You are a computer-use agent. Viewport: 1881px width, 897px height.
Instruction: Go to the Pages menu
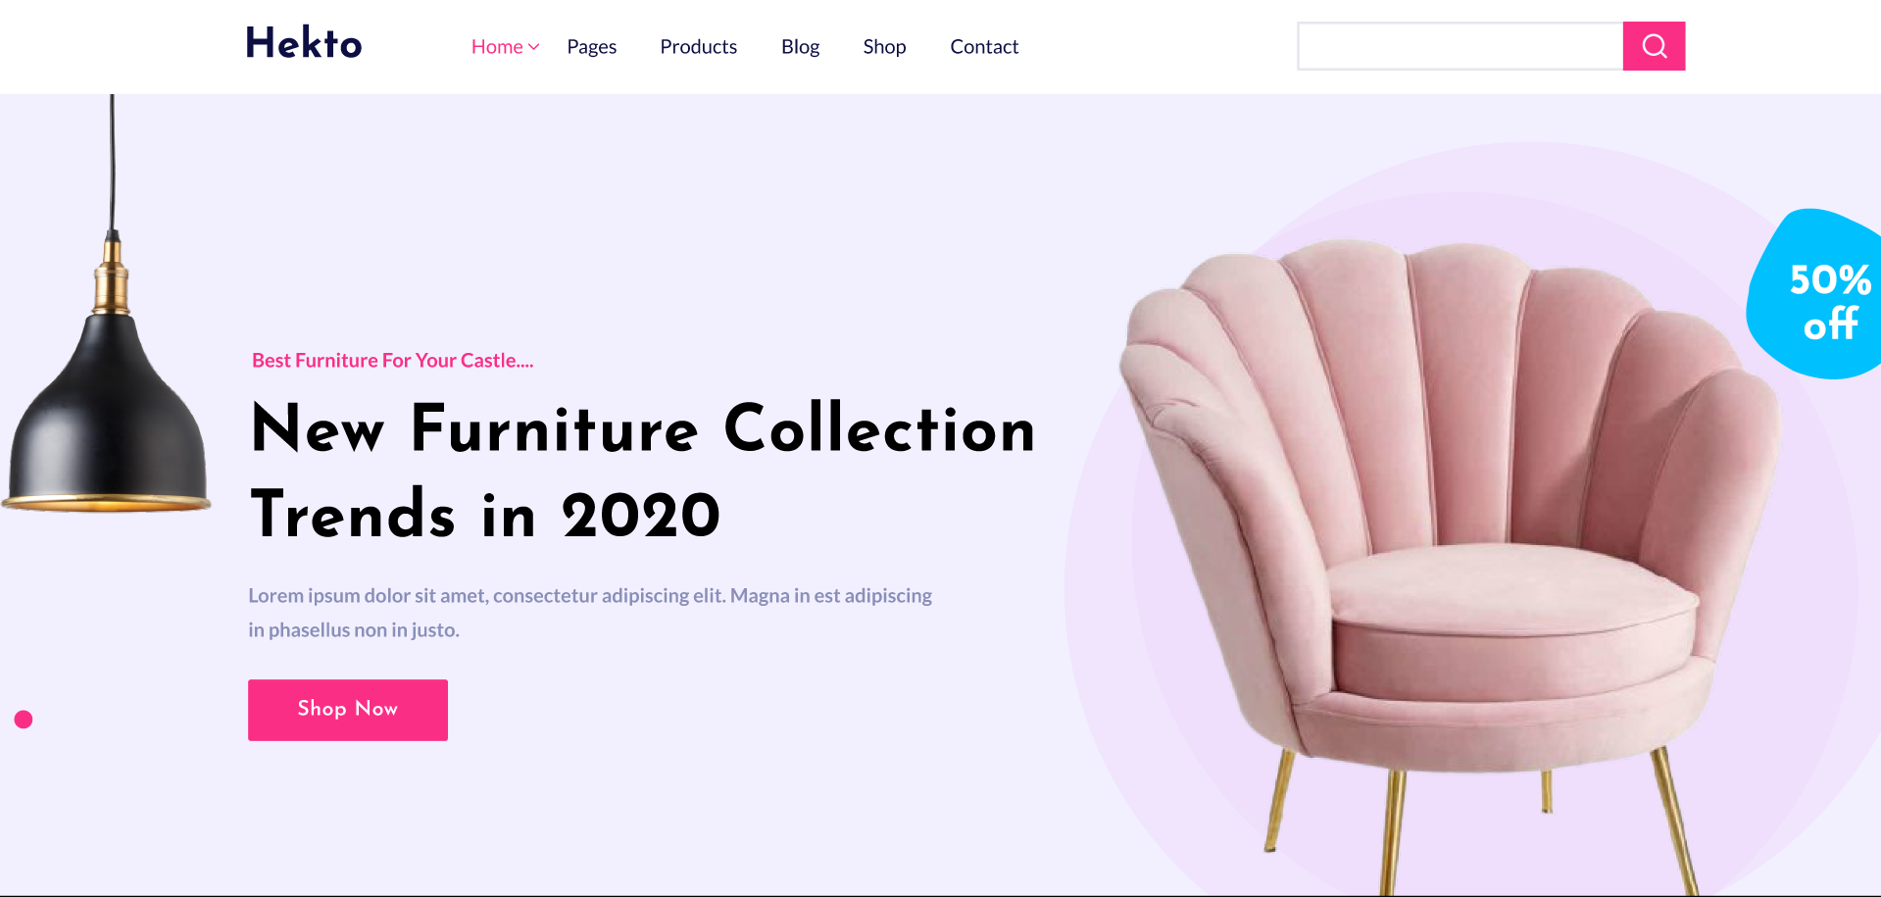(x=592, y=47)
